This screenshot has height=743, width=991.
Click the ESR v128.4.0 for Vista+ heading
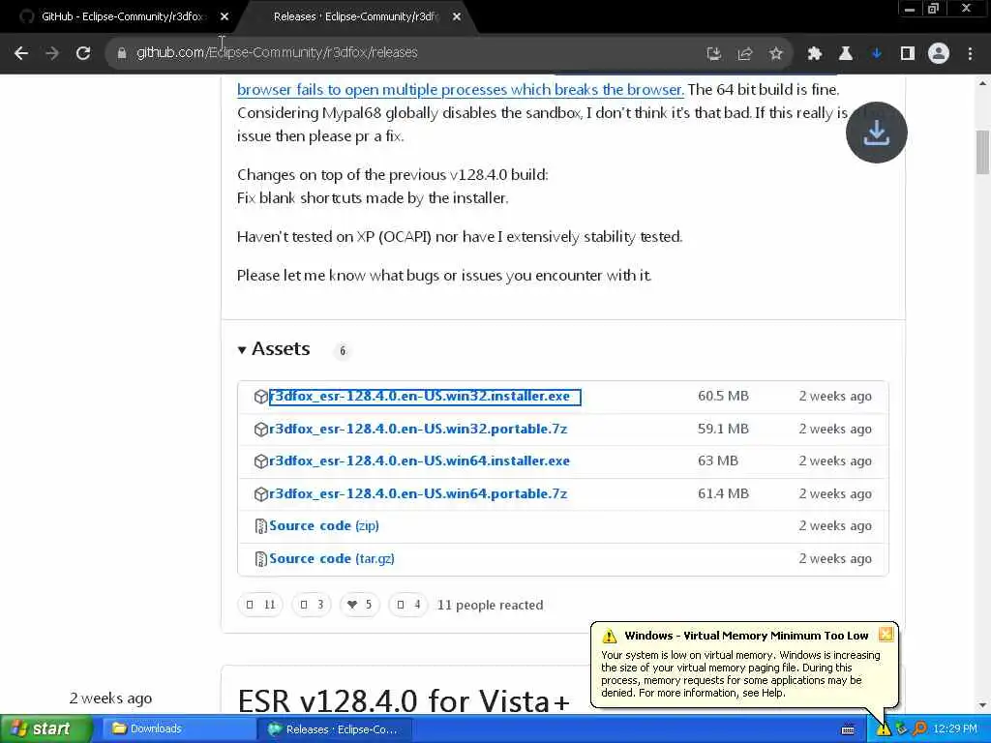click(x=404, y=700)
